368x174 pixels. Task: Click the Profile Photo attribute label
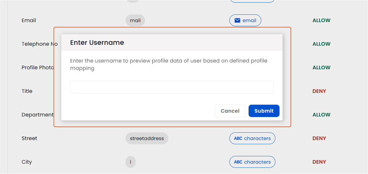38,68
